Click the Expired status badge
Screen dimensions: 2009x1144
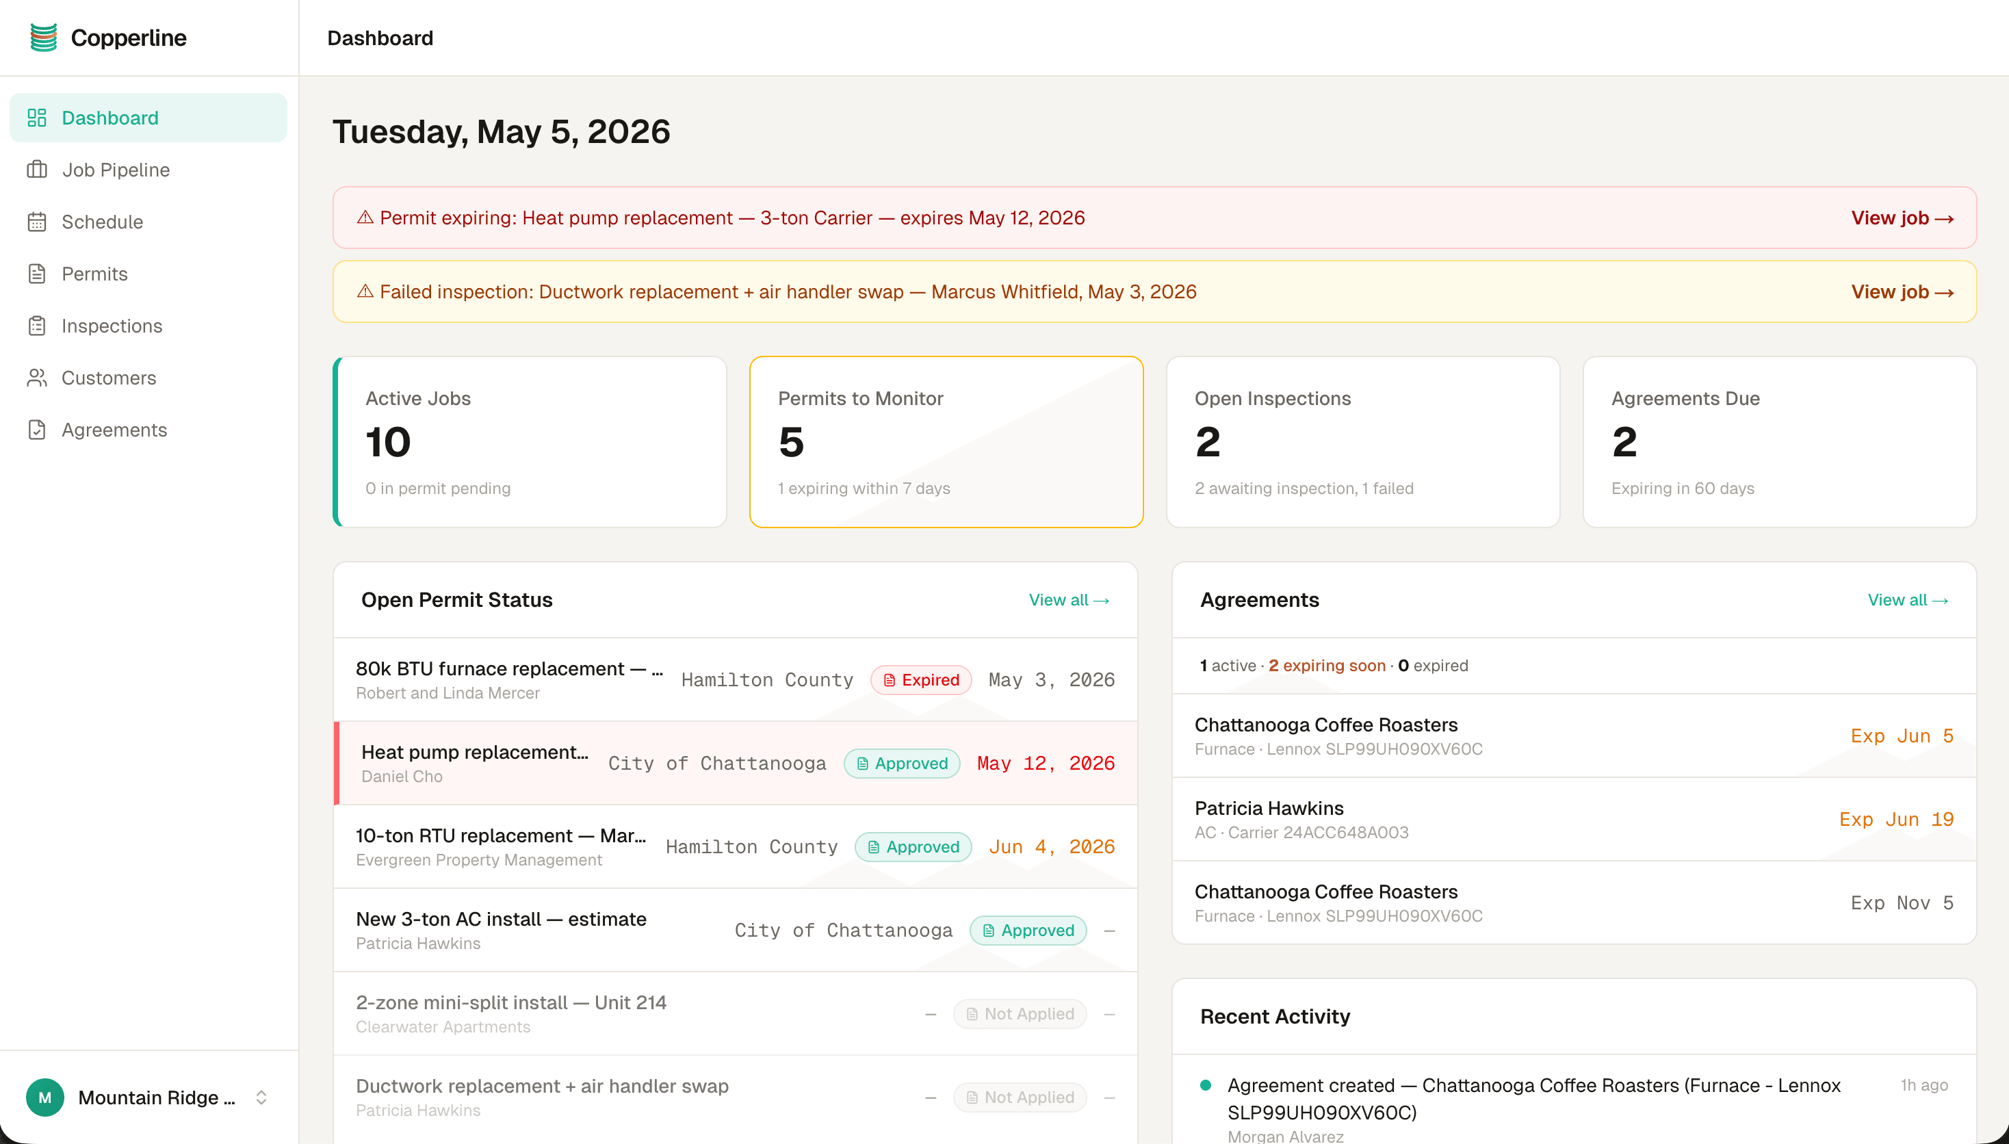(921, 679)
